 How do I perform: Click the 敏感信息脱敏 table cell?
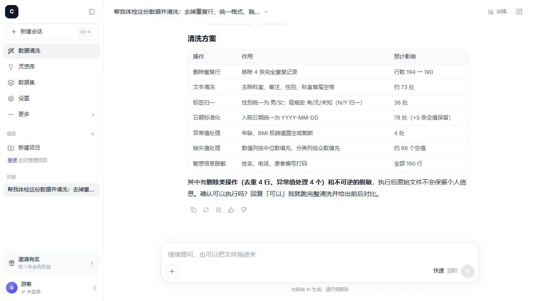coord(212,164)
